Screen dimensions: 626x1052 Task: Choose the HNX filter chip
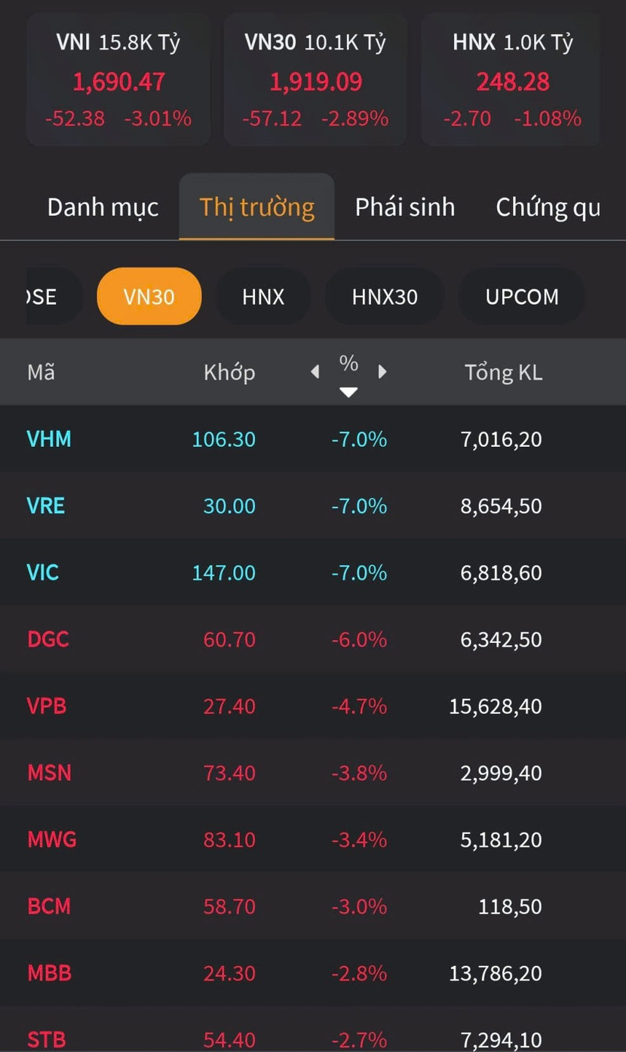coord(263,297)
